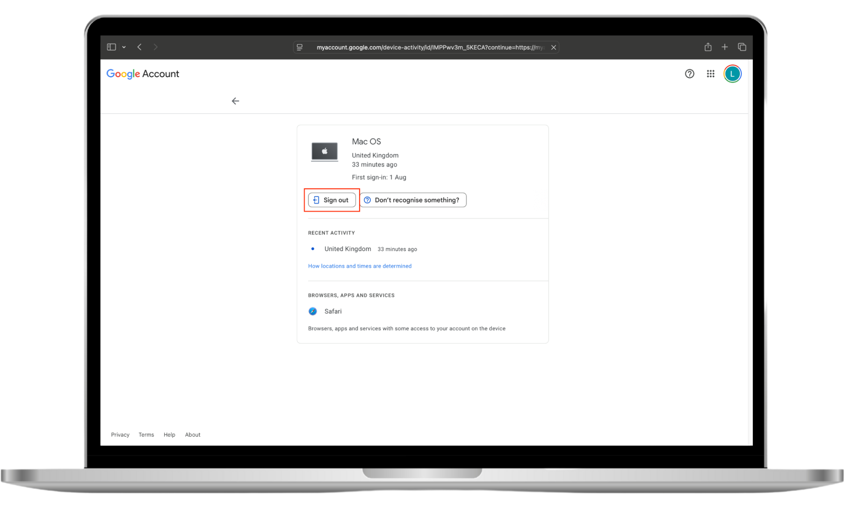Open the sidebar dropdown chevron
Viewport: 845px width, 507px height.
click(124, 47)
